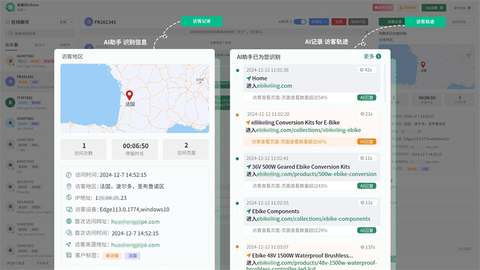Screen dimensions: 480x270
Task: Open the 全部 filter dropdown
Action: (x=67, y=22)
